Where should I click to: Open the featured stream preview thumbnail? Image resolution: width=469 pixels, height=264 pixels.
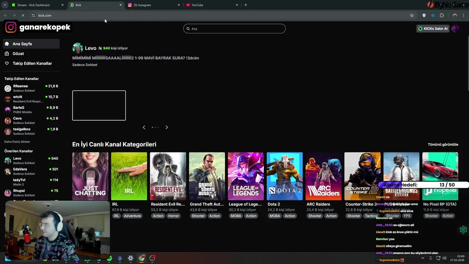click(x=99, y=106)
